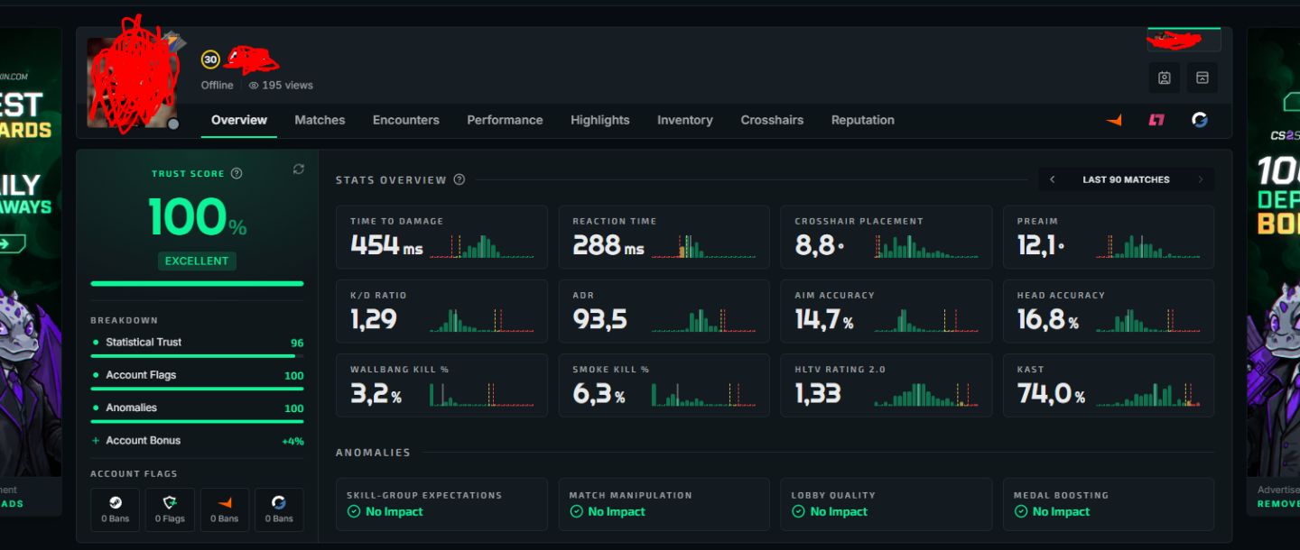Go to next match range arrow
Image resolution: width=1300 pixels, height=550 pixels.
coord(1201,179)
